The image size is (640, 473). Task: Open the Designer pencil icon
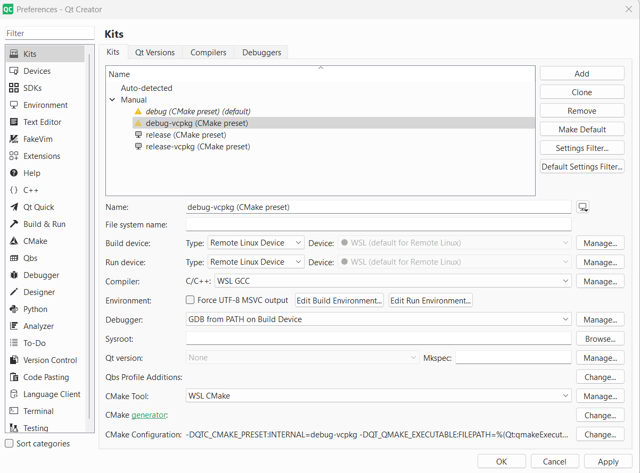pos(14,292)
